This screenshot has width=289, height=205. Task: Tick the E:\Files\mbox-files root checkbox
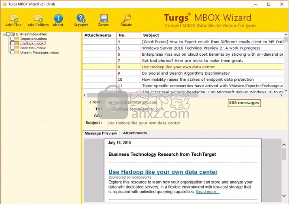pyautogui.click(x=8, y=34)
